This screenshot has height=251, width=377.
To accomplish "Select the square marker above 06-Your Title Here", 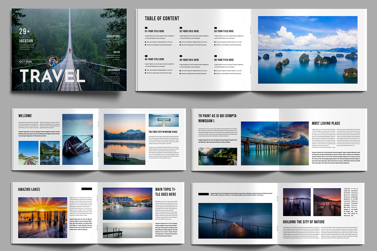I will pyautogui.click(x=215, y=56).
